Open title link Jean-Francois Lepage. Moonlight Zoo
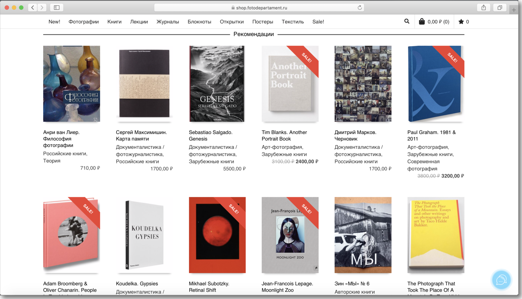The height and width of the screenshot is (299, 522). pyautogui.click(x=287, y=287)
